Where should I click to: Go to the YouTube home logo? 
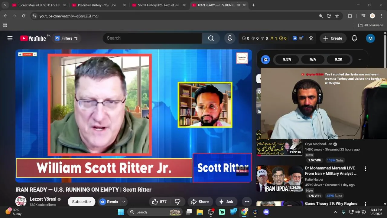pos(33,38)
